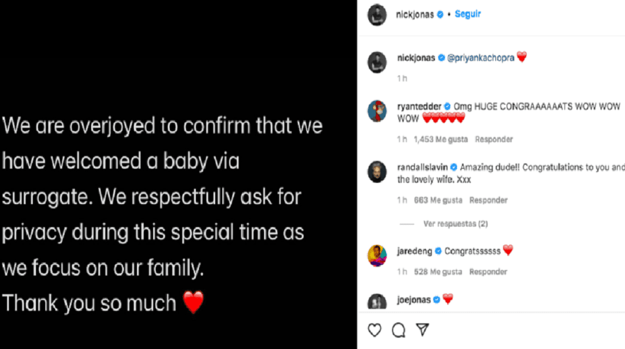
Task: Open jaredeng's profile avatar
Action: [x=377, y=255]
